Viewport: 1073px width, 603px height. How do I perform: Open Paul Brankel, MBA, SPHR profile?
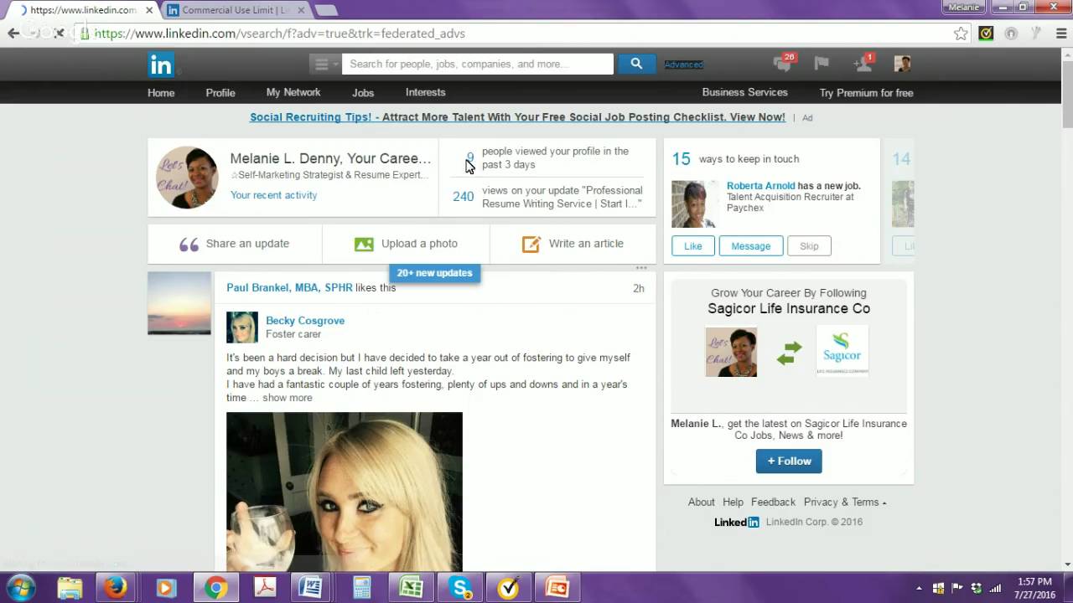289,287
